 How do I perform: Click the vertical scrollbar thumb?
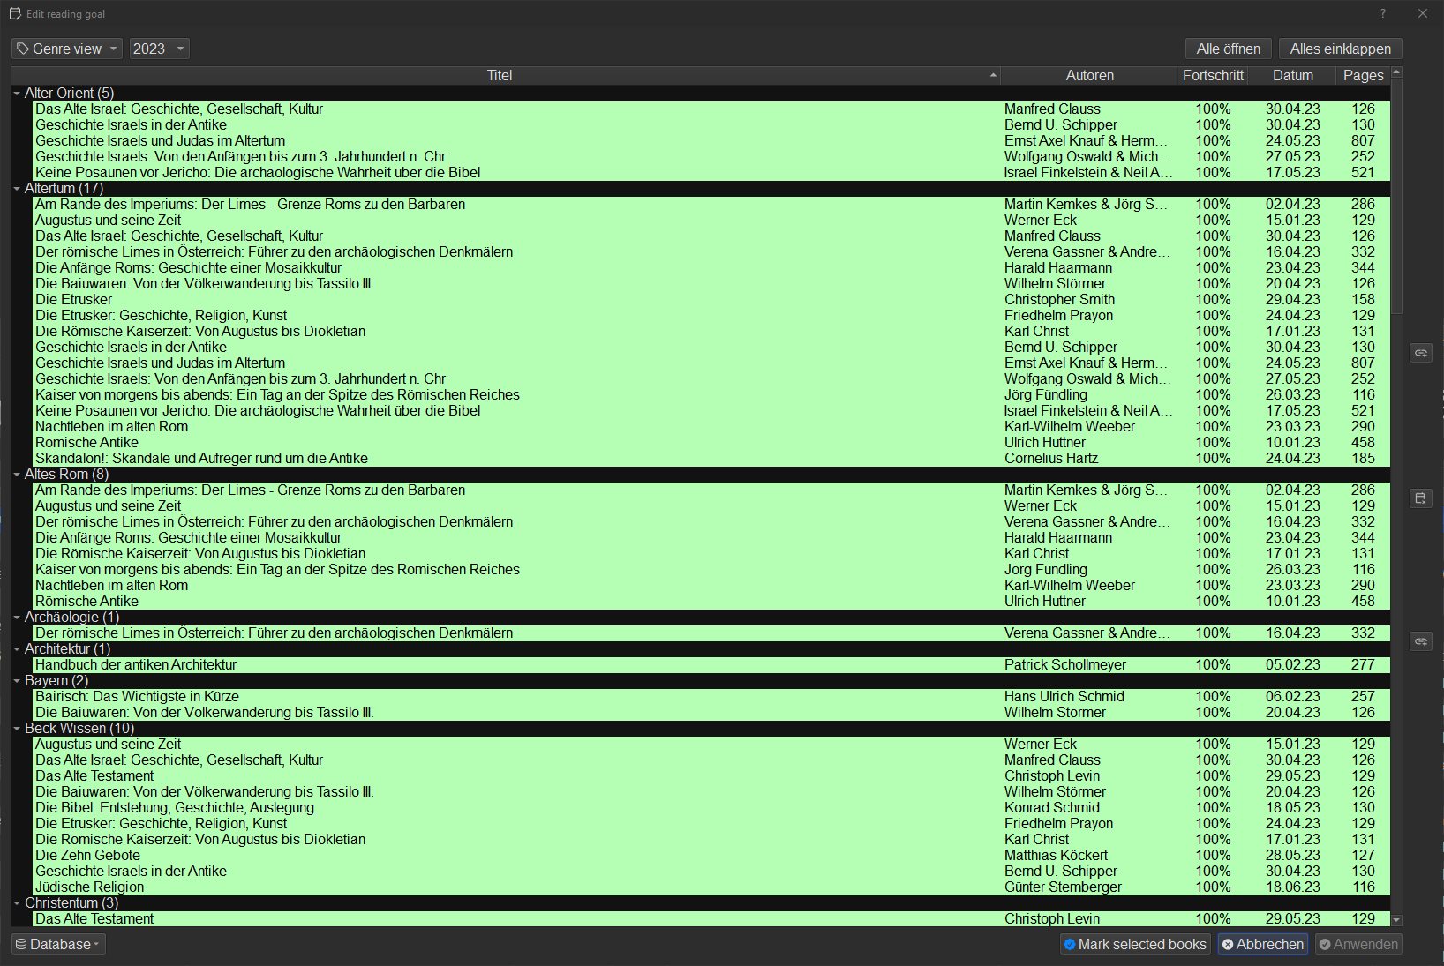click(1396, 196)
